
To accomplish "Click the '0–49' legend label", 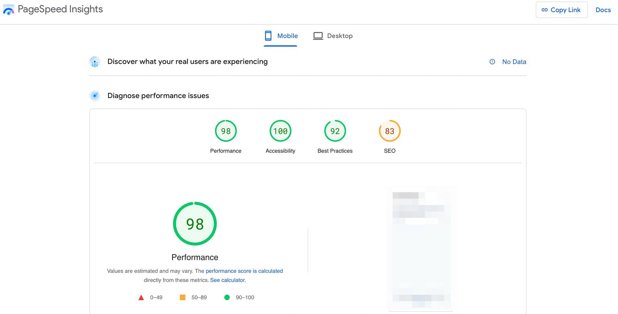I will 156,298.
